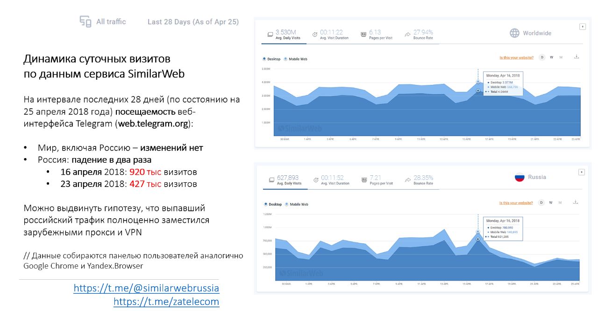Click the pages icon in the Worldwide panel
The height and width of the screenshot is (311, 598).
pos(363,34)
